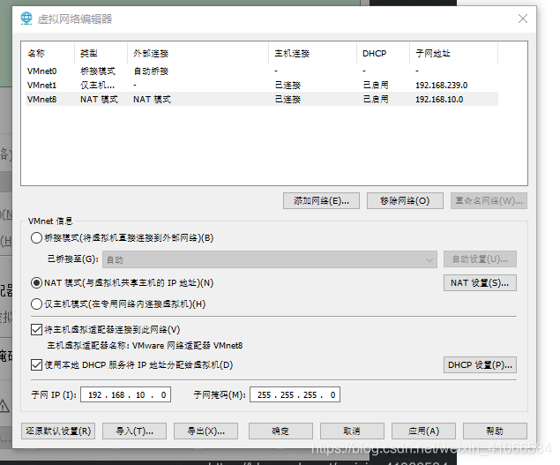
Task: Click the 类型 column header
Action: (101, 53)
